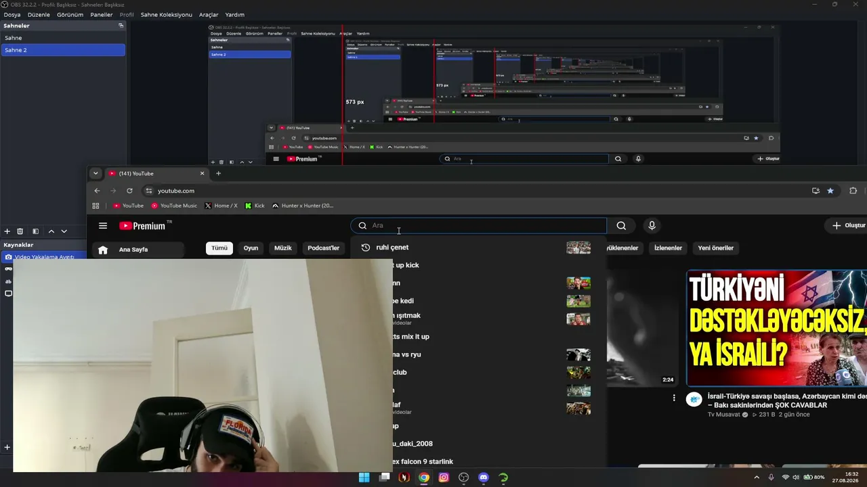The height and width of the screenshot is (487, 867).
Task: Select the Sahne scene in Sahneler
Action: pyautogui.click(x=63, y=38)
